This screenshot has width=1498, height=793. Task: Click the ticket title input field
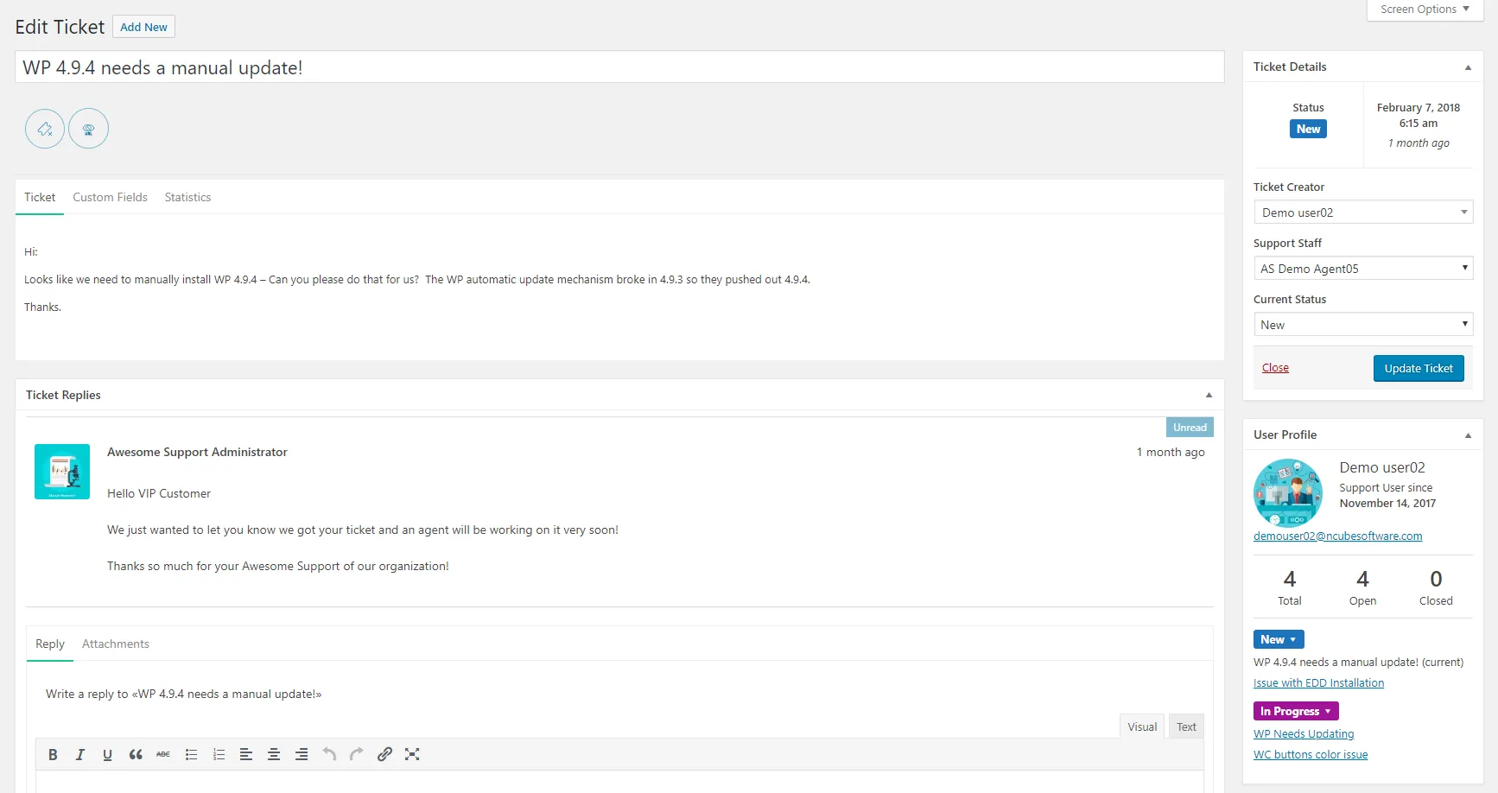click(619, 67)
